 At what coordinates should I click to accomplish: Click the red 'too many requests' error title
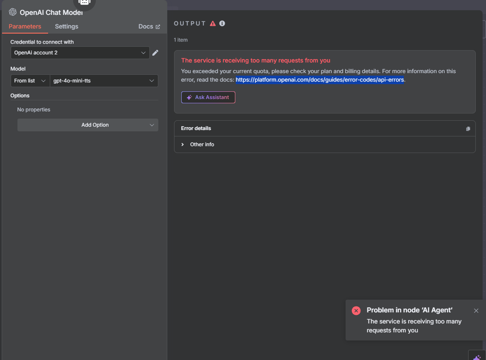(x=256, y=61)
